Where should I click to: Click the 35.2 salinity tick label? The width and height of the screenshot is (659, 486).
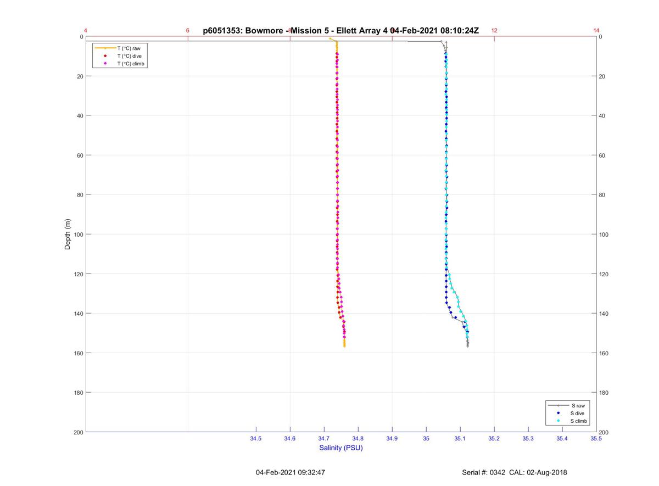[494, 438]
